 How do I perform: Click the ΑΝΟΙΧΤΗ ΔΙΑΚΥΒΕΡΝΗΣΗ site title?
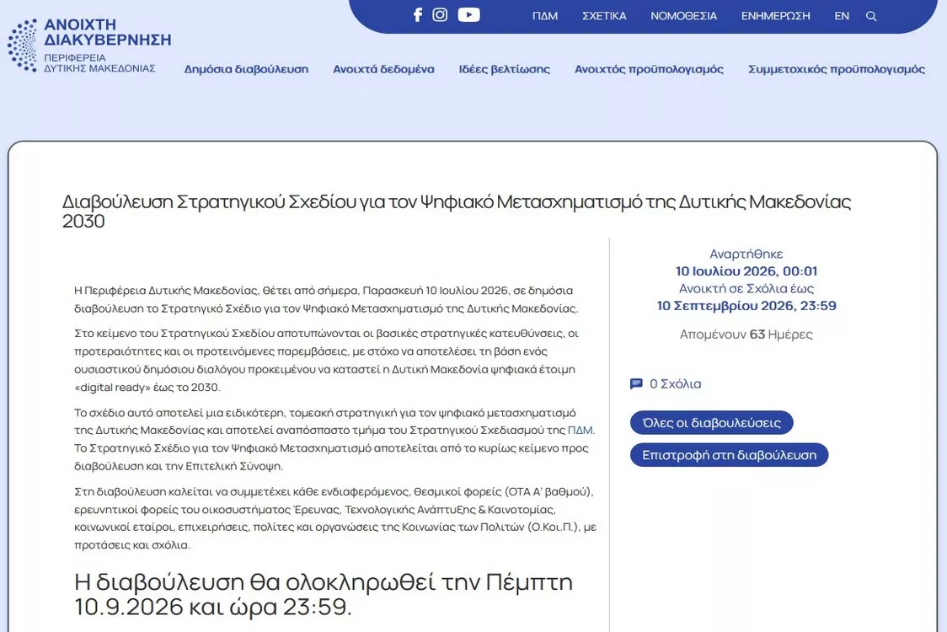click(108, 32)
